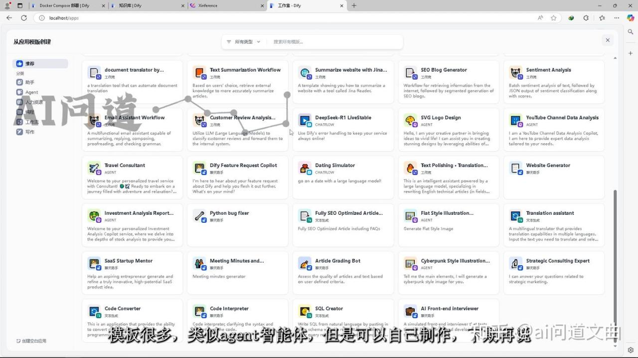Screen dimensions: 638x358
Task: Click the Code Converter template icon
Action: 94,311
